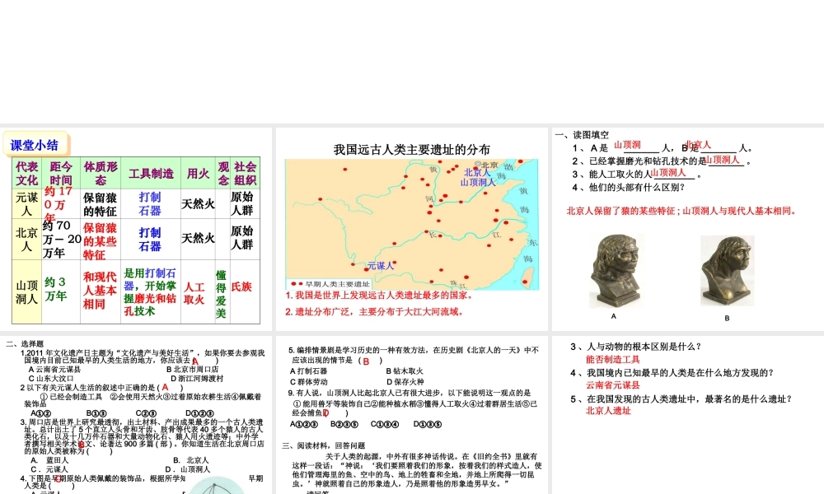Click the 元谋人 label on the map
Image resolution: width=824 pixels, height=494 pixels.
(381, 266)
